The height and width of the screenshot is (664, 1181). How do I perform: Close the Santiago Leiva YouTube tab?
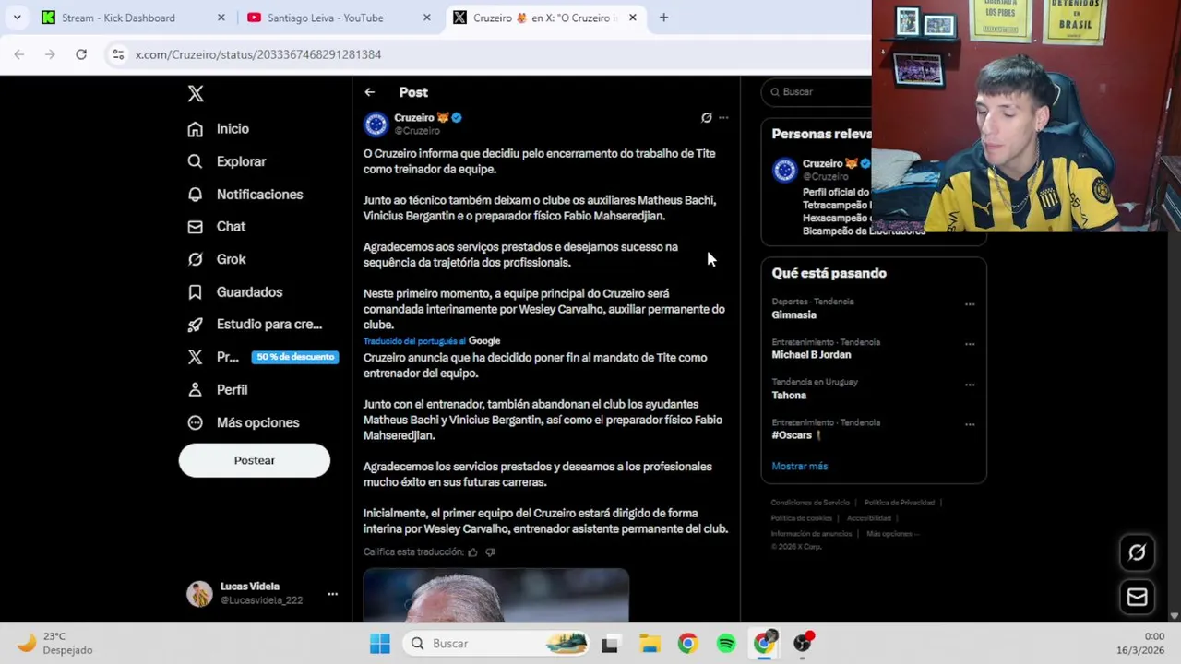click(426, 18)
